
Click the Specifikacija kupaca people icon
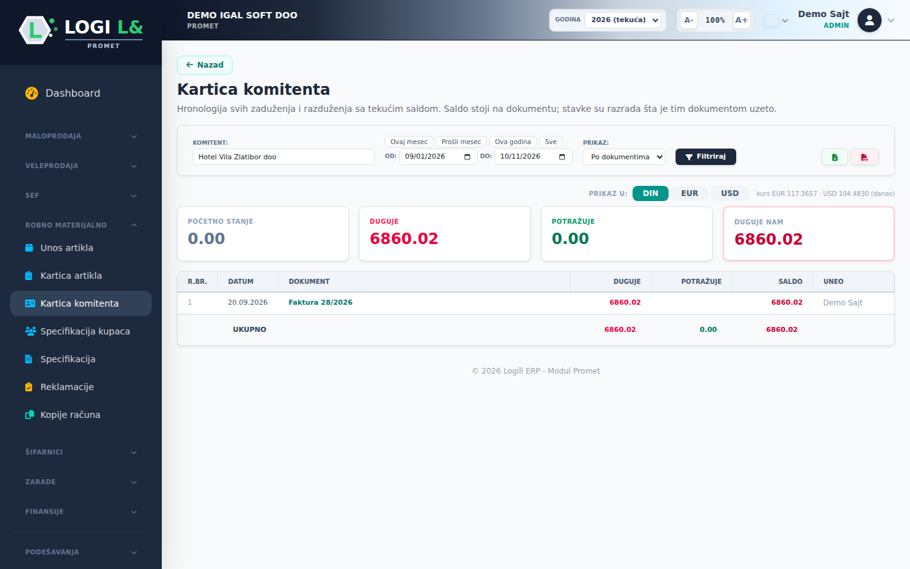[x=30, y=331]
